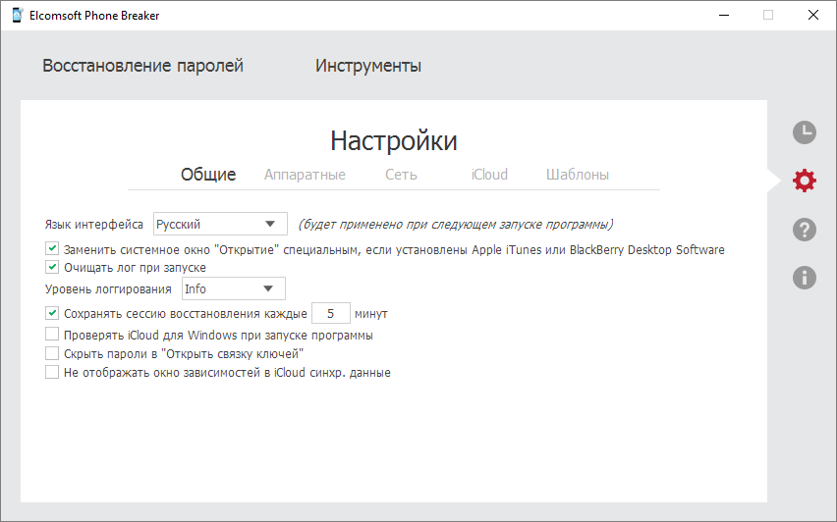Image resolution: width=837 pixels, height=522 pixels.
Task: Uncheck the replace system "Открытие" window option
Action: coord(52,248)
